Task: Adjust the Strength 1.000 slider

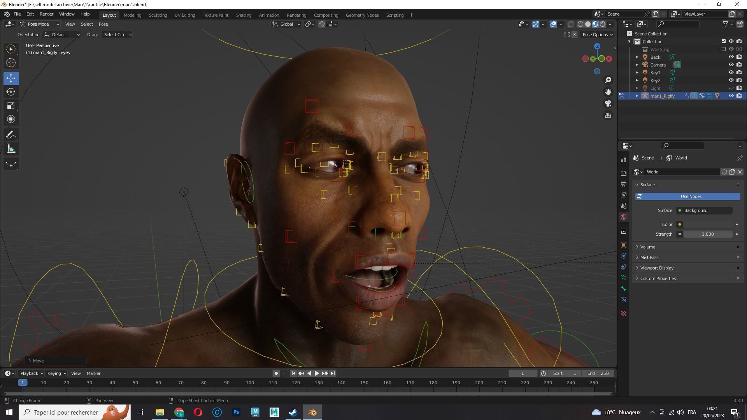Action: tap(707, 234)
